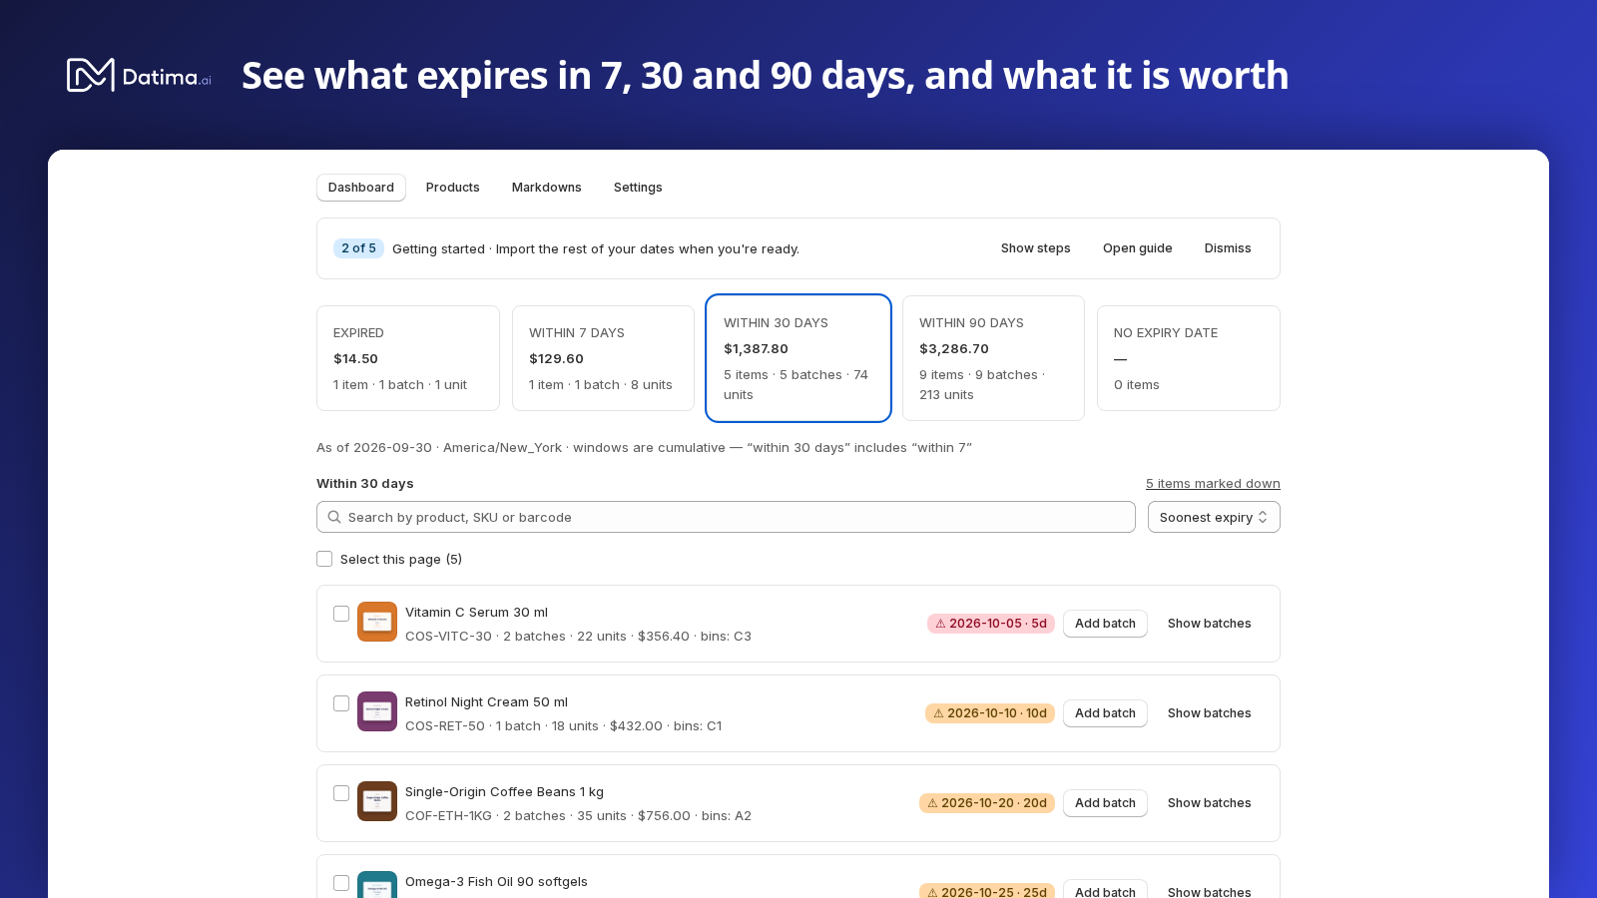Click the COS-VITC-30 SKU details line
Viewport: 1597px width, 898px height.
click(x=578, y=637)
